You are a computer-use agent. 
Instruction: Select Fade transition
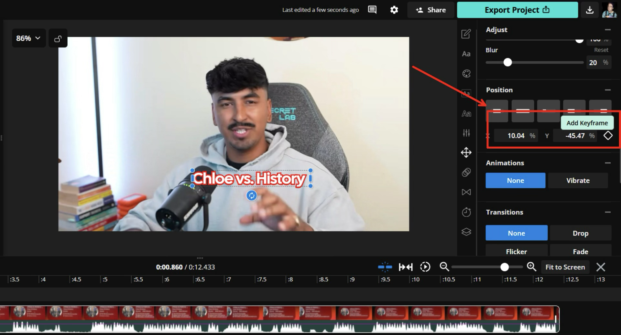pos(580,251)
